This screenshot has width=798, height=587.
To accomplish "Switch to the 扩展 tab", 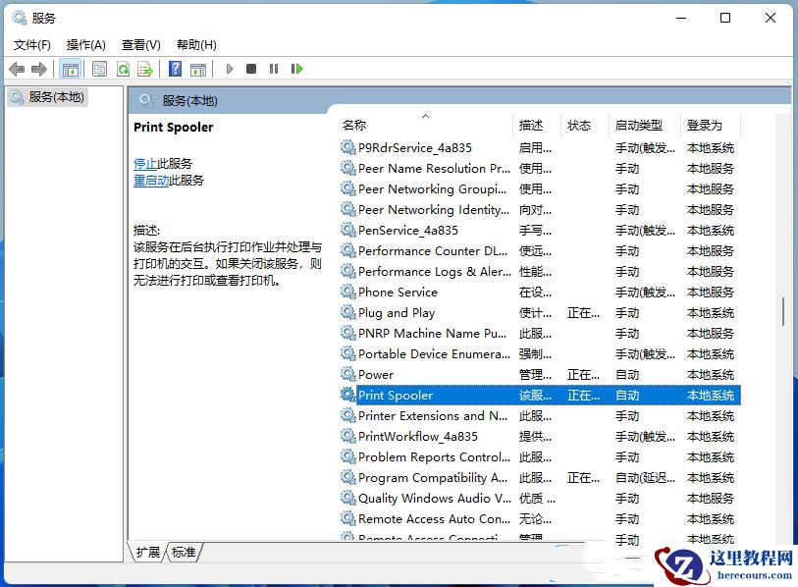I will [150, 552].
